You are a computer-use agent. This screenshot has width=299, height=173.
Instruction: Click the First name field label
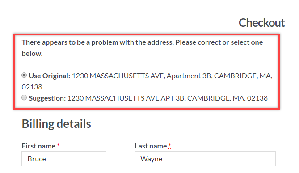38,146
